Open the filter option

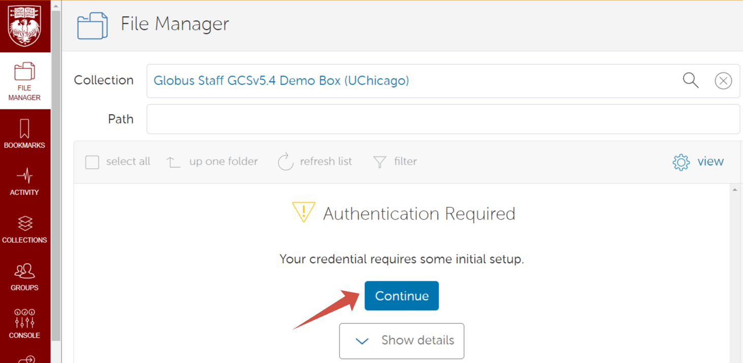[395, 162]
